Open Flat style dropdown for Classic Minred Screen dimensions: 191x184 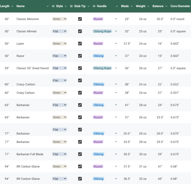[60, 31]
